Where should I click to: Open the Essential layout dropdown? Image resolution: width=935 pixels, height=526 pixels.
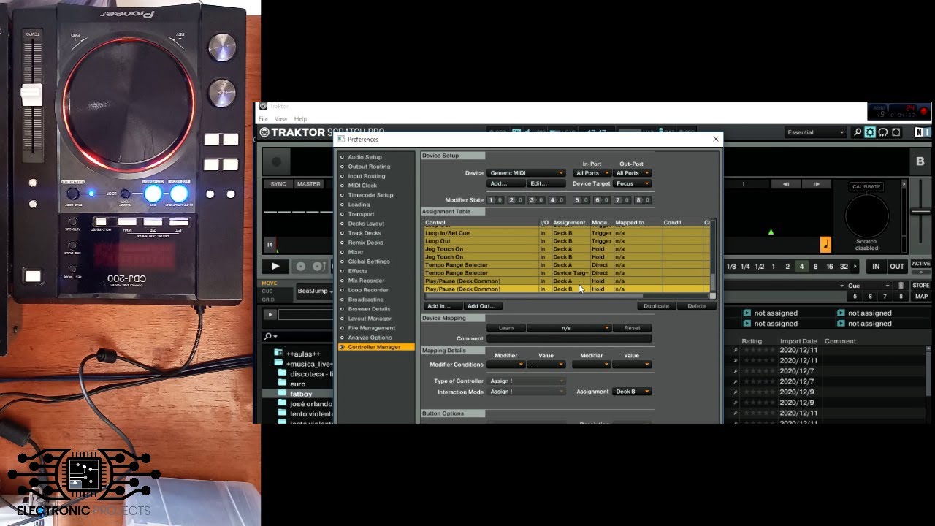point(815,132)
